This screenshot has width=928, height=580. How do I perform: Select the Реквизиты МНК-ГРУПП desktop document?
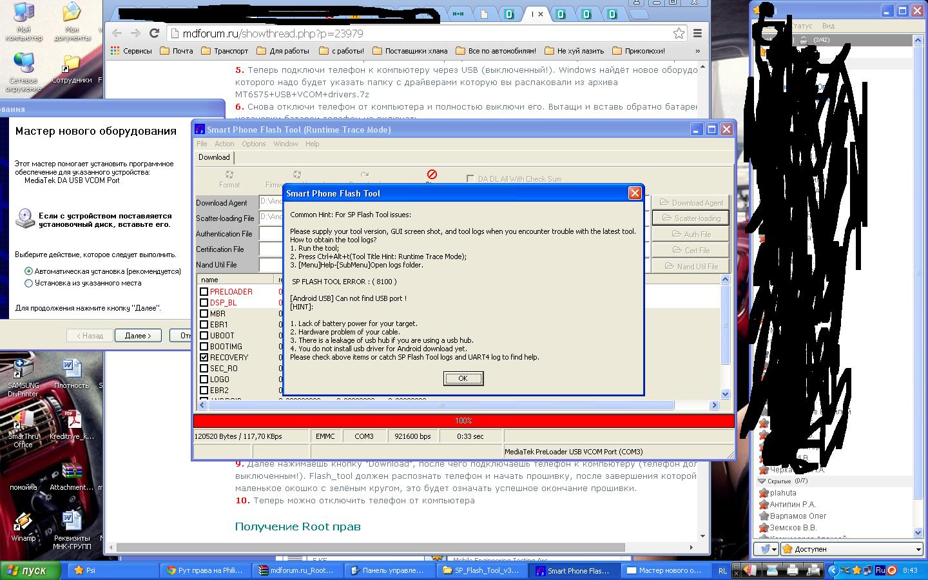coord(72,531)
